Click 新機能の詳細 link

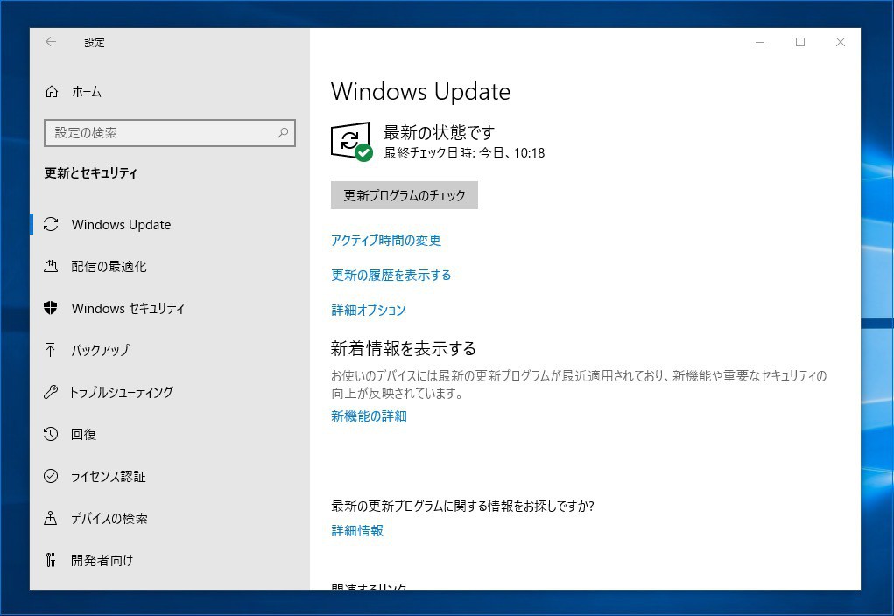[369, 416]
